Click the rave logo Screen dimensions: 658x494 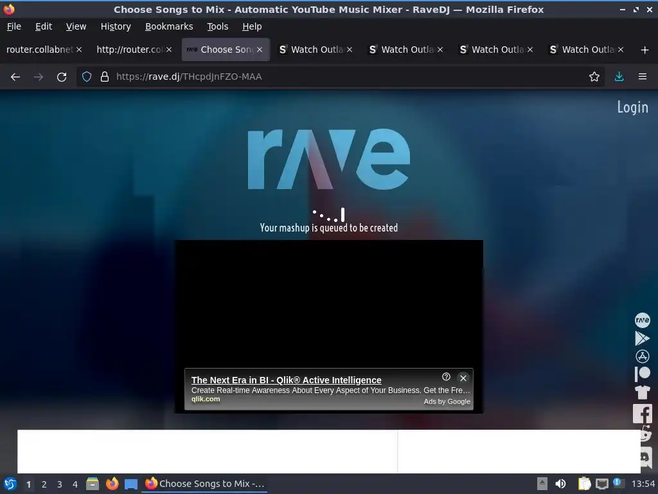329,159
